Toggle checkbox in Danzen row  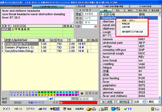click(92, 47)
